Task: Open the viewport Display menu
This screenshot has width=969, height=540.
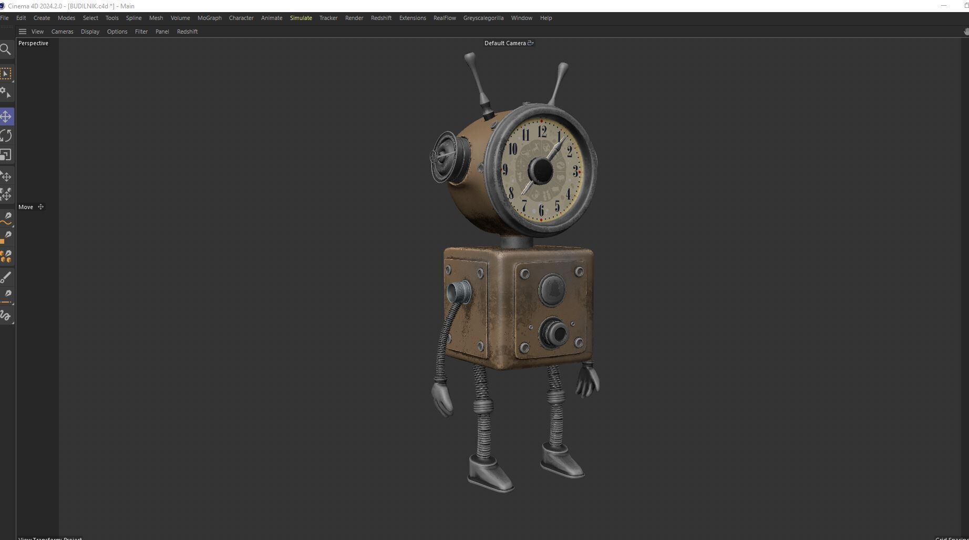Action: pyautogui.click(x=90, y=32)
